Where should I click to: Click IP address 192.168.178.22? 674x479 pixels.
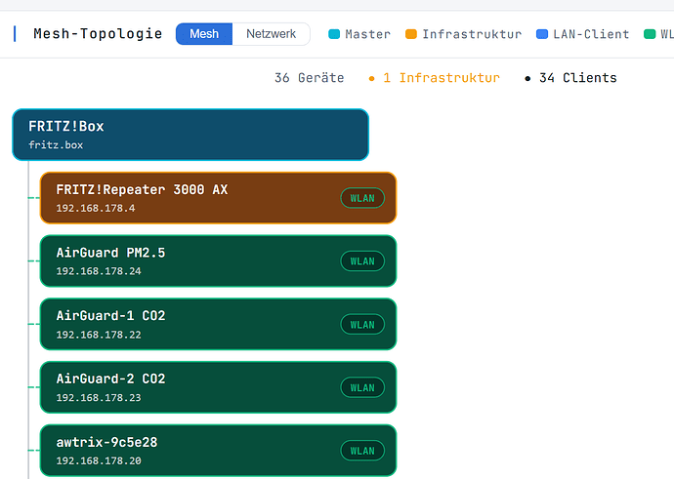coord(99,335)
